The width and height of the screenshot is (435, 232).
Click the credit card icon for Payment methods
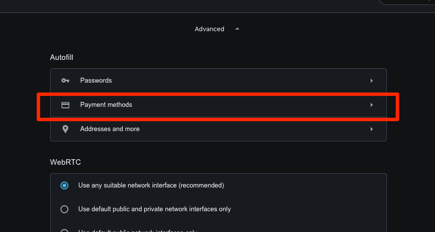(65, 105)
